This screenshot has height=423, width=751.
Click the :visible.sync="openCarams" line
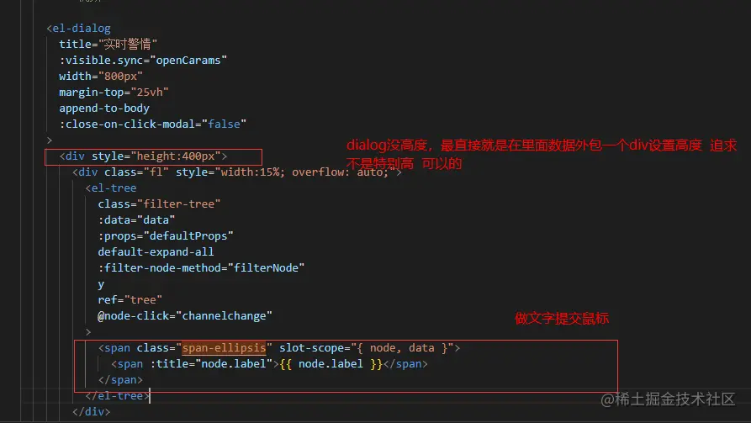[143, 61]
